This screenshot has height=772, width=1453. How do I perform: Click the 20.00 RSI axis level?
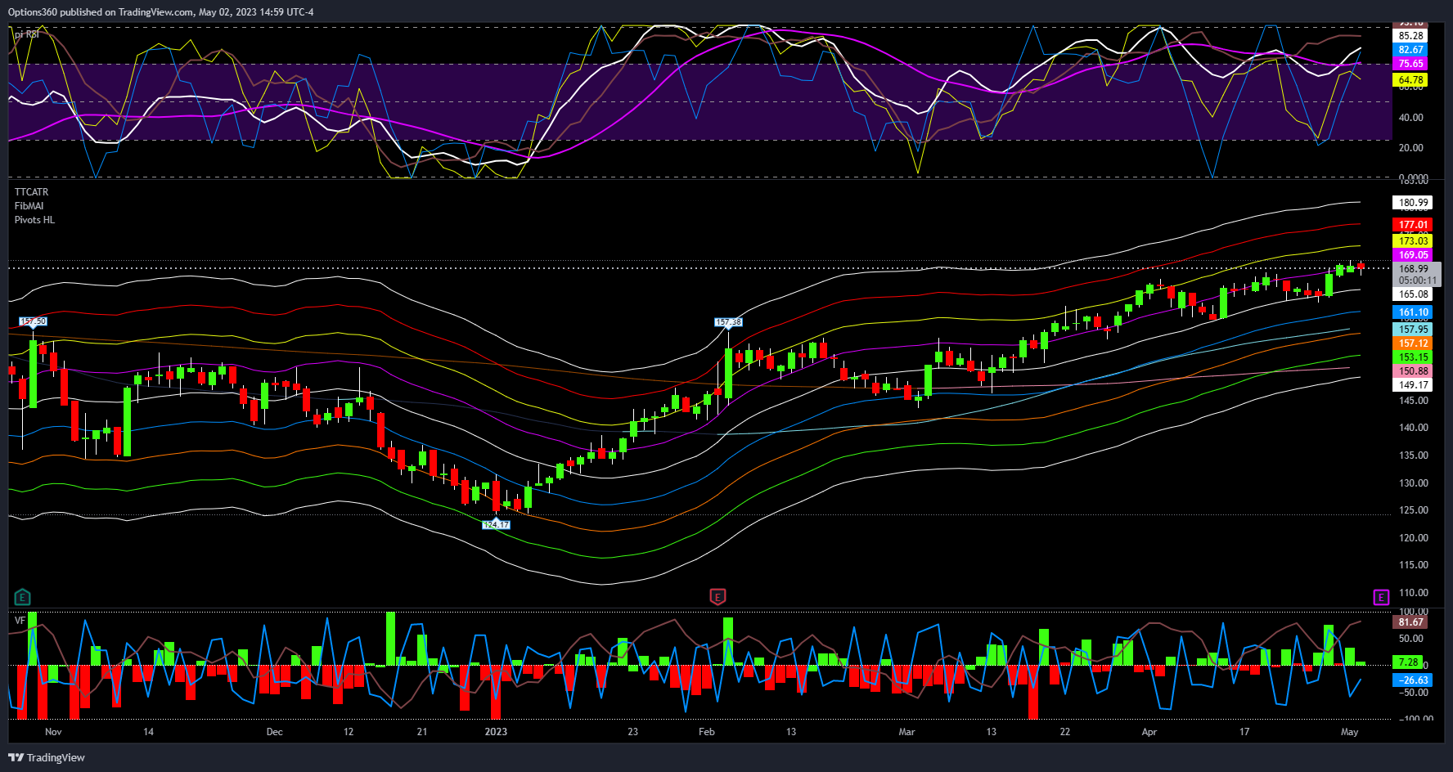tap(1411, 148)
